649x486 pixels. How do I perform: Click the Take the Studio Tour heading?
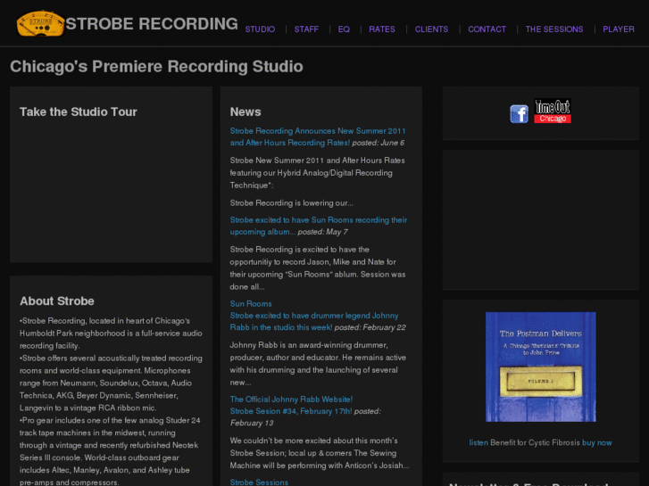click(x=79, y=111)
